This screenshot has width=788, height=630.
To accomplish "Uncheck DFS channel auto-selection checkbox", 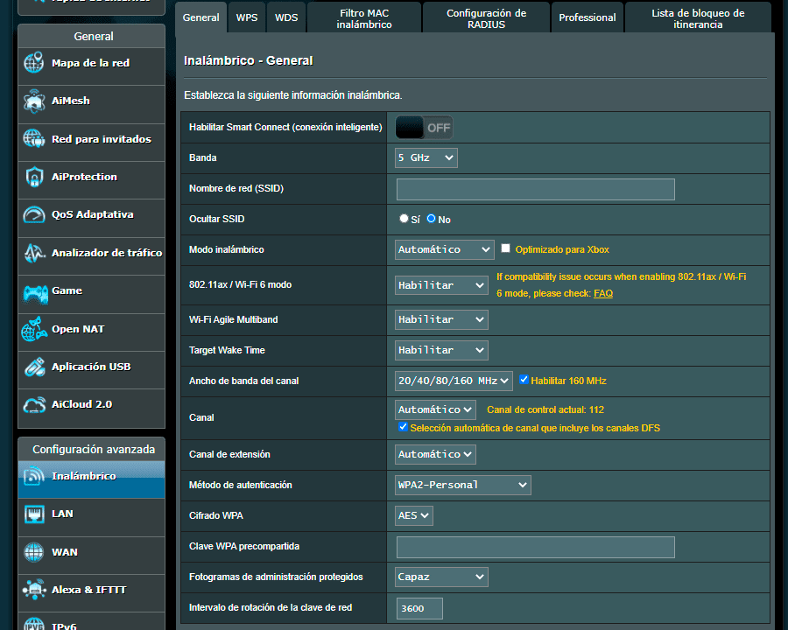I will [x=403, y=426].
